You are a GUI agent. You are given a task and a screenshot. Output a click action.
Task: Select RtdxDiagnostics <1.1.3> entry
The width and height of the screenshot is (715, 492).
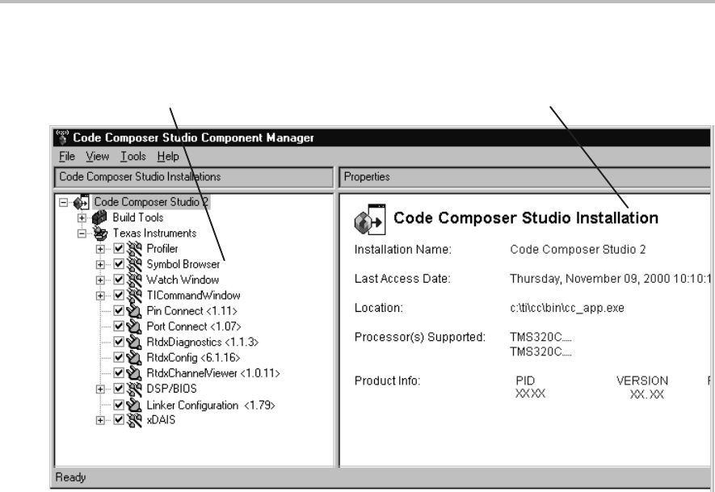203,342
